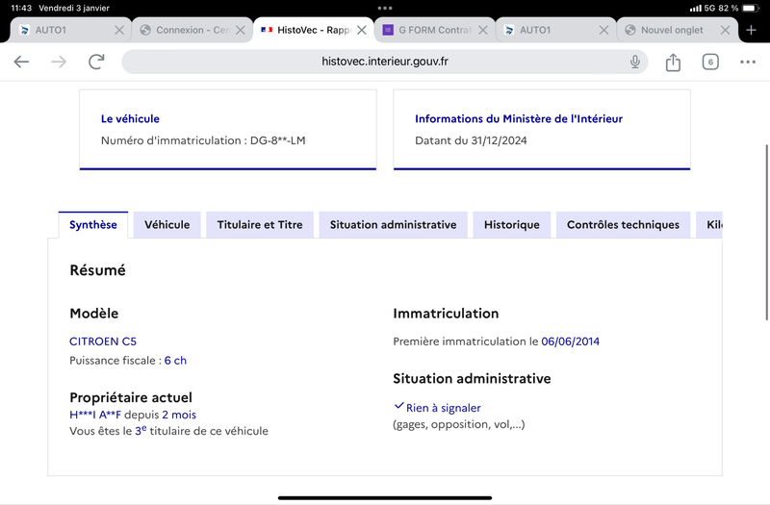Click the 2 mois ownership duration
Screen dimensions: 770x505
click(179, 415)
